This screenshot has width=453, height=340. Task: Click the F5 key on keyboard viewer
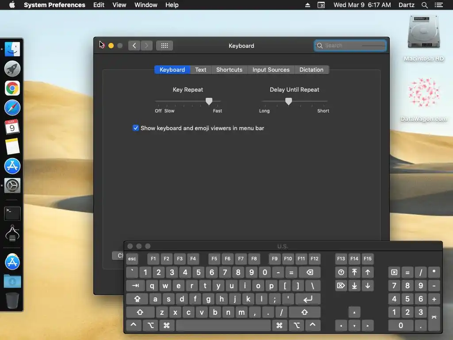pyautogui.click(x=214, y=259)
